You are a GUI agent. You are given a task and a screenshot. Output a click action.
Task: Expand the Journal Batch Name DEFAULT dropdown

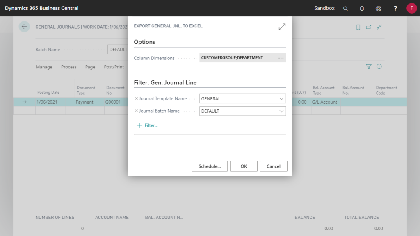coord(282,111)
